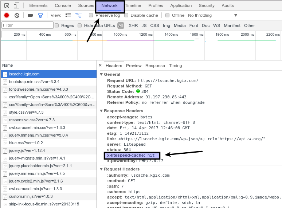This screenshot has height=208, width=282.
Task: Click the inspect element cursor icon
Action: (x=7, y=5)
